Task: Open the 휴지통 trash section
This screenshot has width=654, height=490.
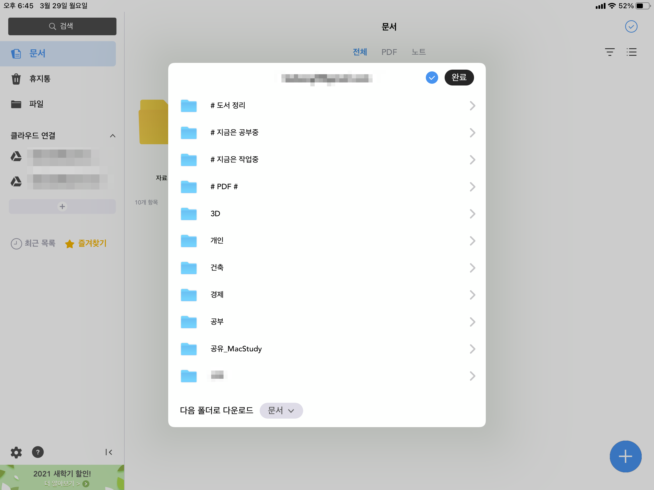Action: pyautogui.click(x=40, y=79)
